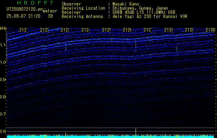Click the meteor count value 39
This screenshot has width=217, height=138.
pos(50,16)
